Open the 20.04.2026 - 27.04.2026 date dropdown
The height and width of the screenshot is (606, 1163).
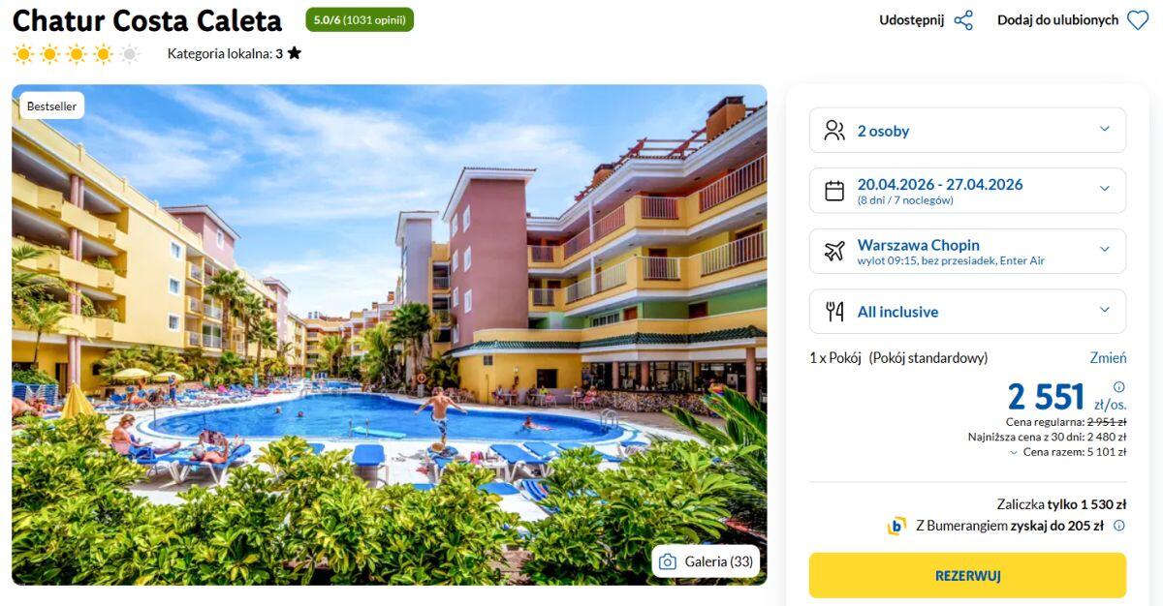[967, 191]
